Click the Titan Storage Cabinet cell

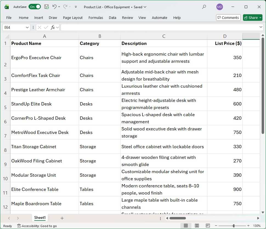(x=44, y=147)
